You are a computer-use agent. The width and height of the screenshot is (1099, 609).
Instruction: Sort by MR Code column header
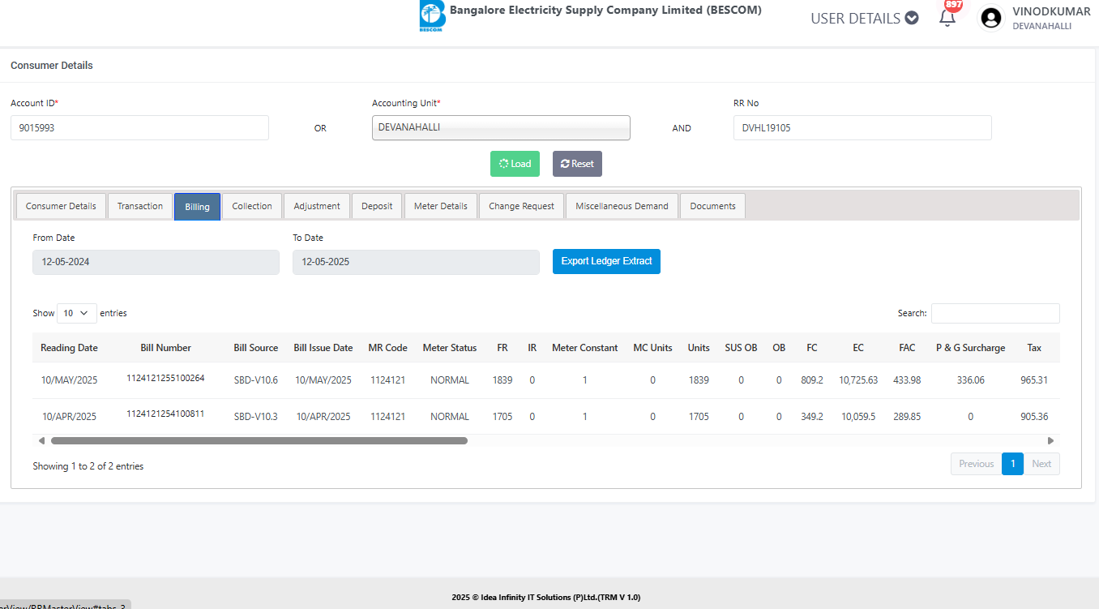pos(387,348)
